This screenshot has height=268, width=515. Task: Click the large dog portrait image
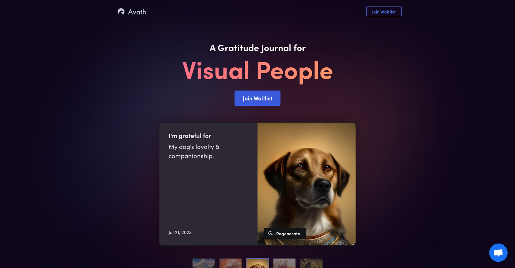tap(306, 184)
